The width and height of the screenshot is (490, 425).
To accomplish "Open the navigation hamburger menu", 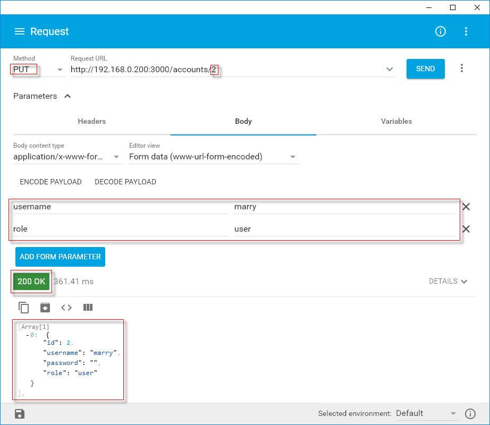I will tap(20, 31).
